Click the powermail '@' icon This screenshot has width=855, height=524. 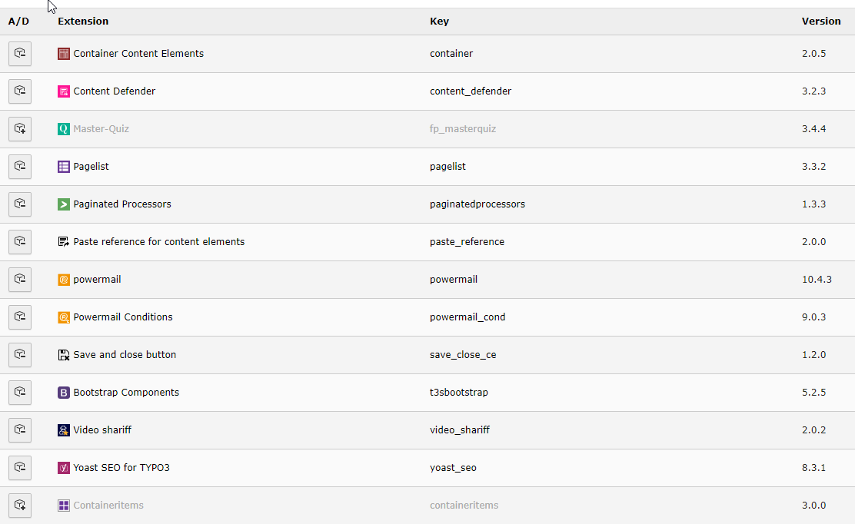64,279
